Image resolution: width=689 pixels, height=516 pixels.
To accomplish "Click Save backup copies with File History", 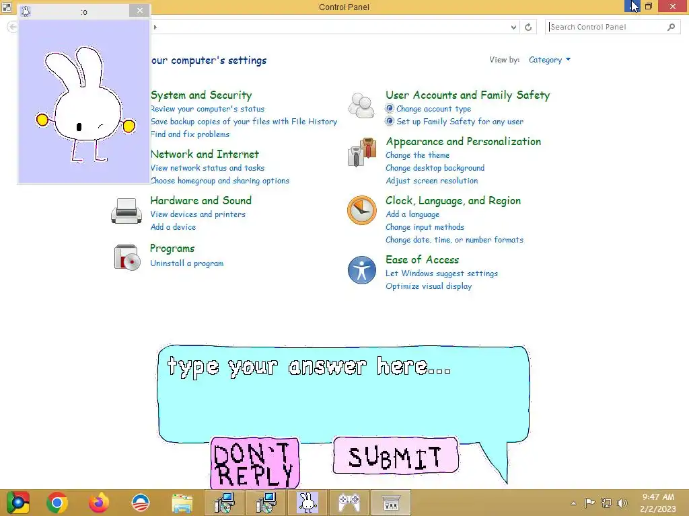I will [x=244, y=122].
